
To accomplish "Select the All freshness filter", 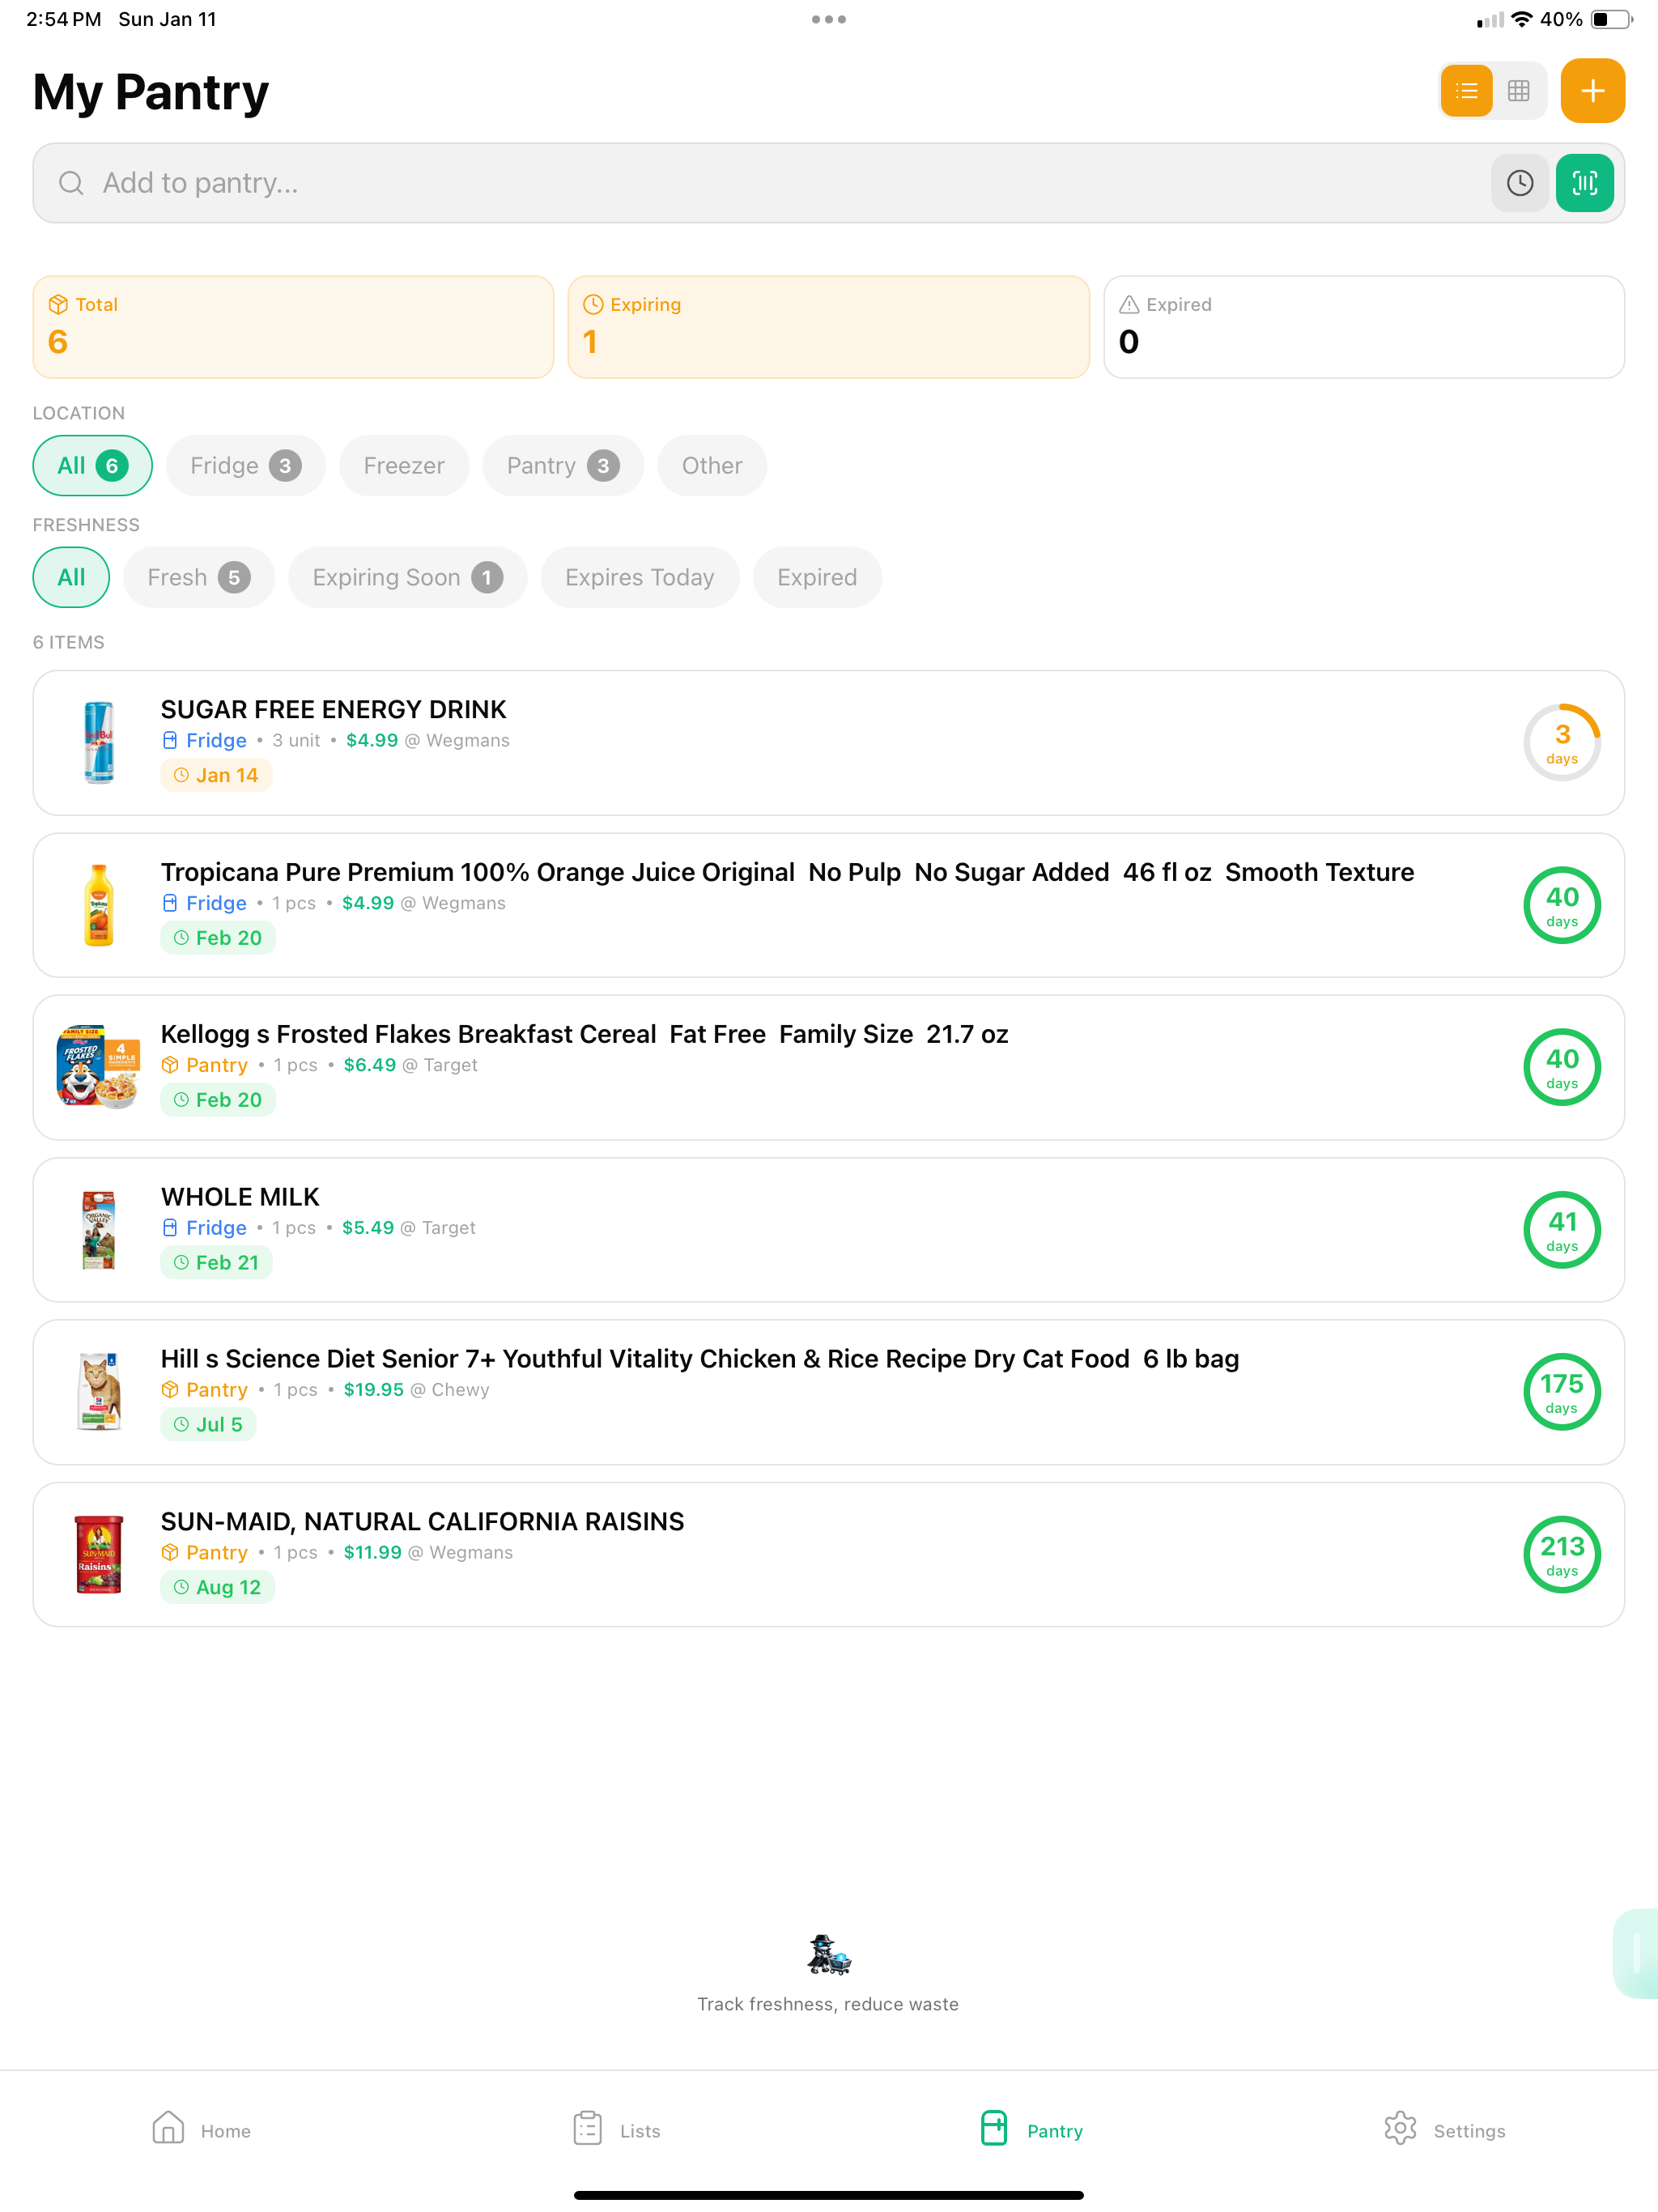I will [71, 578].
